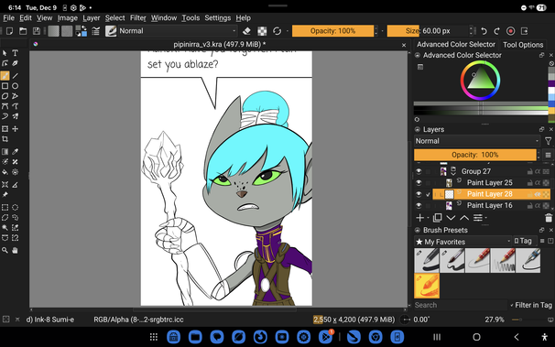Click the brush preset chooser icon
The width and height of the screenshot is (555, 347).
pos(111,31)
